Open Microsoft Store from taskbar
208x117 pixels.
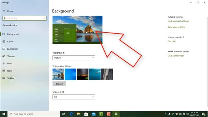[86, 114]
